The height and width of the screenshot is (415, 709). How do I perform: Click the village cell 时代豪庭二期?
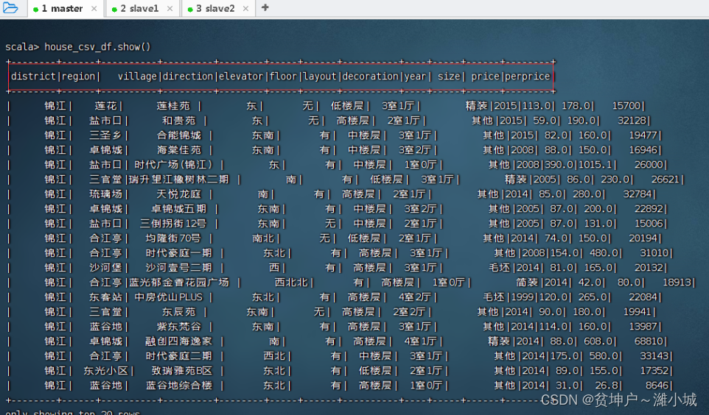coord(178,356)
